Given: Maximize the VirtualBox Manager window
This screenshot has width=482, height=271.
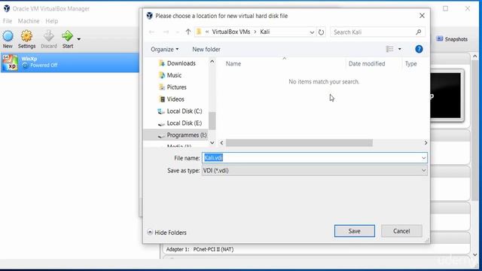Looking at the screenshot, I should [445, 8].
